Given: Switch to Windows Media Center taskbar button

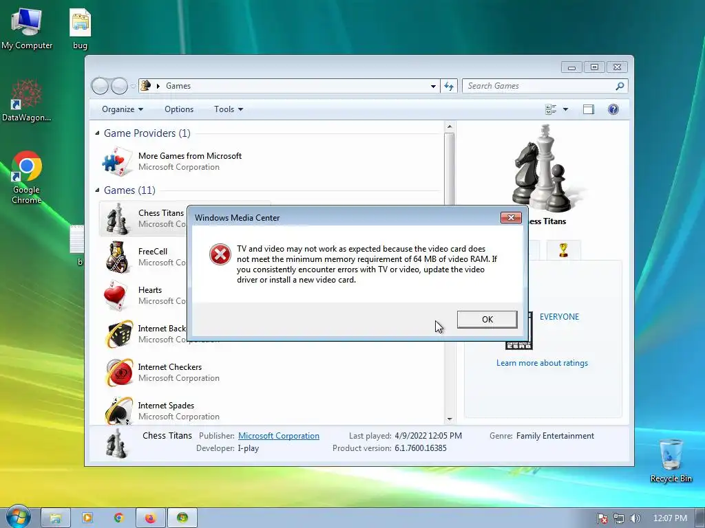Looking at the screenshot, I should (182, 518).
